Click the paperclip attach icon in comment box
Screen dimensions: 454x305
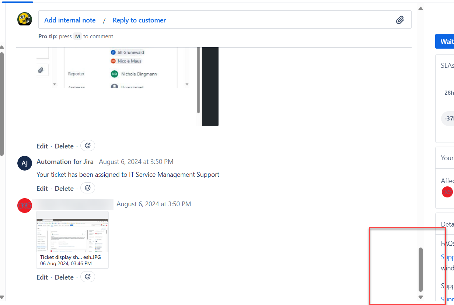tap(400, 20)
